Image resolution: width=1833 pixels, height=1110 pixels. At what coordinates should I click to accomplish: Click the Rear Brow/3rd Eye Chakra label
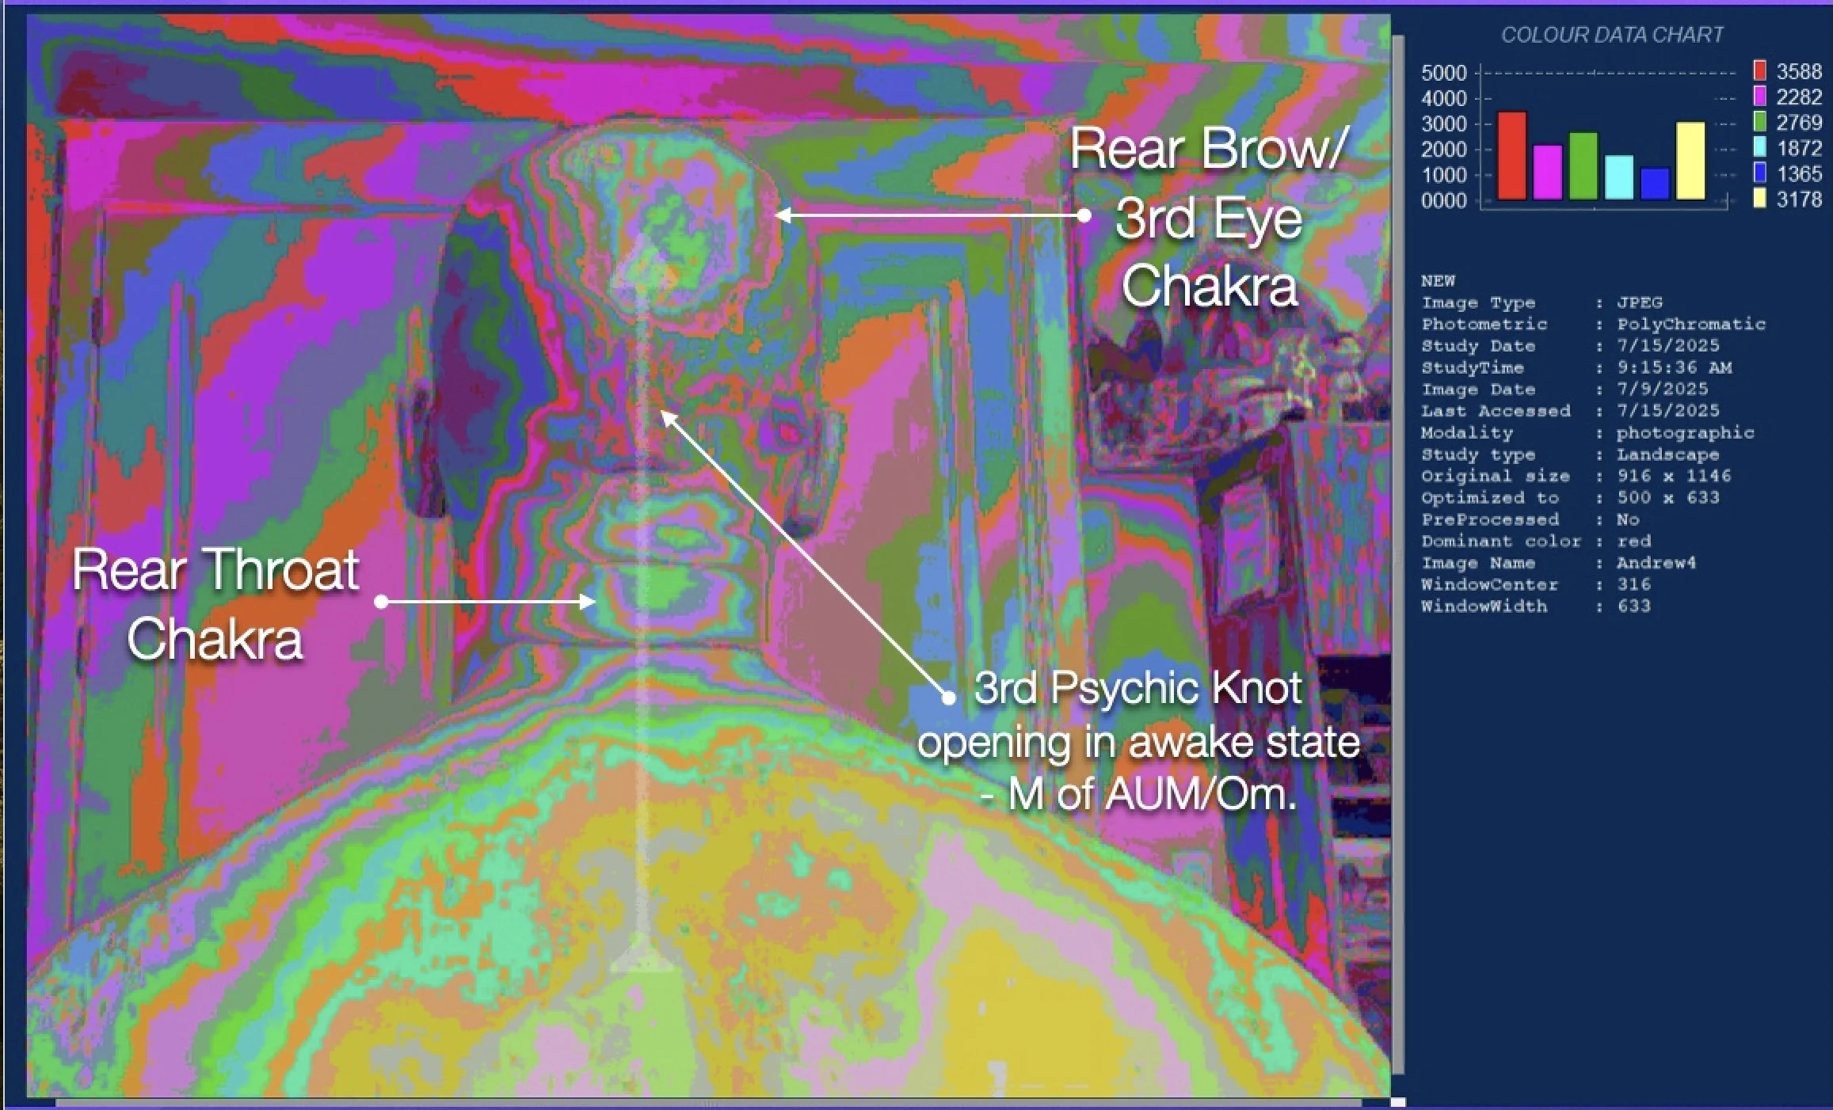pos(1208,217)
